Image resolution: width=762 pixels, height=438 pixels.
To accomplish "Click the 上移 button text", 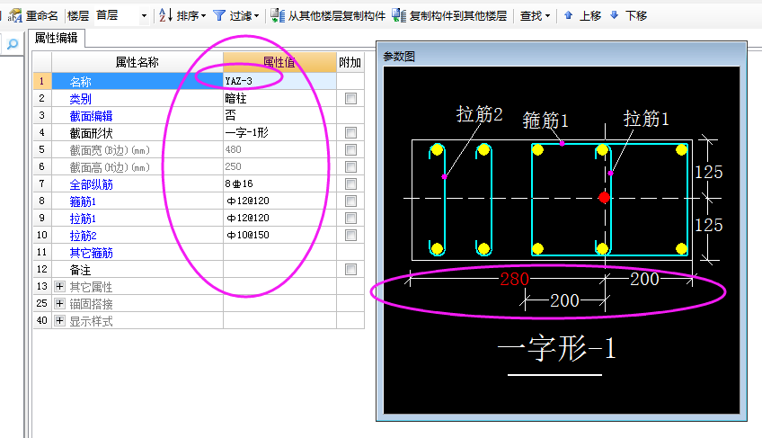I will point(590,16).
